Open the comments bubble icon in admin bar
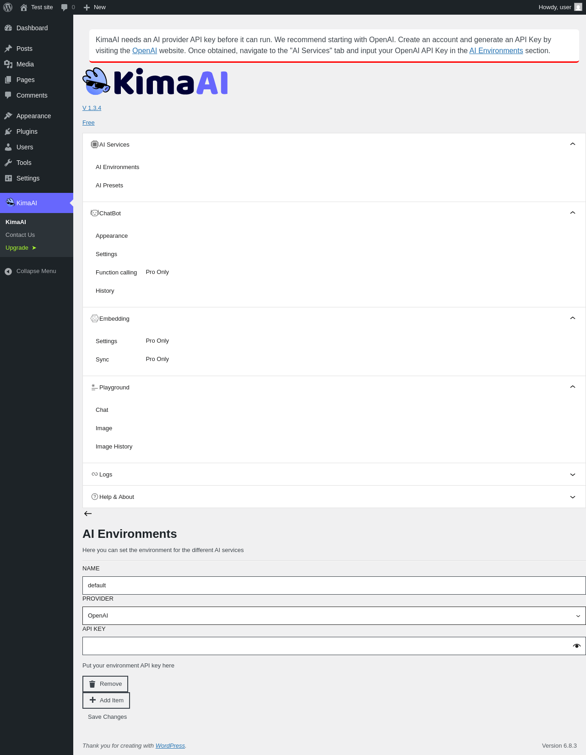This screenshot has height=755, width=586. point(65,7)
